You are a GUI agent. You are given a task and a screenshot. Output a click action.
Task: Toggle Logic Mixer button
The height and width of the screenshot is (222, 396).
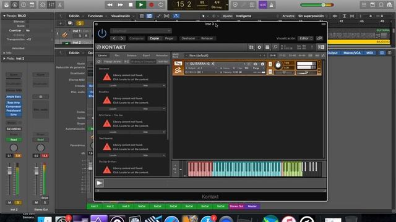51,5
